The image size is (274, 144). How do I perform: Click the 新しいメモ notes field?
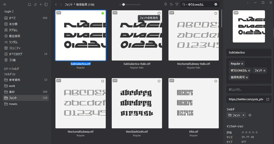pyautogui.click(x=249, y=90)
